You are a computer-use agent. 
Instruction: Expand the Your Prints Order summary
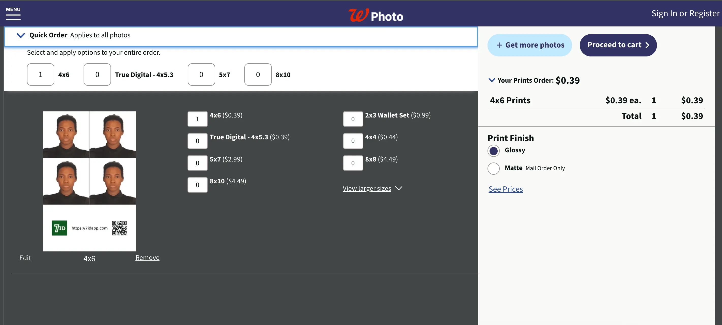coord(491,80)
